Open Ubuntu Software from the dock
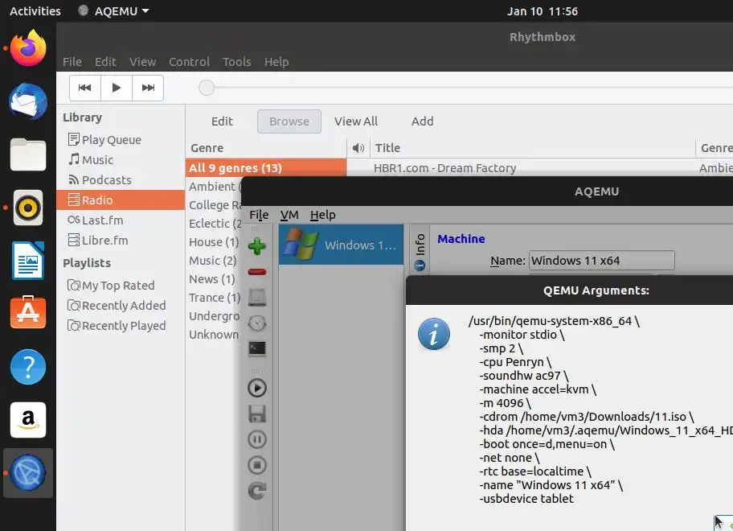 point(28,312)
